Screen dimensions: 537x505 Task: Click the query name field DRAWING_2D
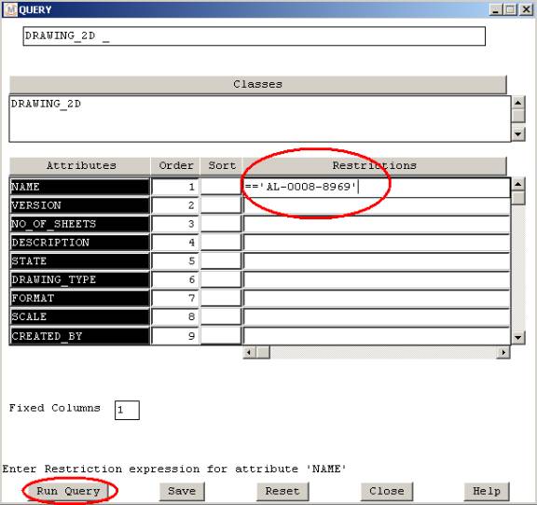pos(255,36)
